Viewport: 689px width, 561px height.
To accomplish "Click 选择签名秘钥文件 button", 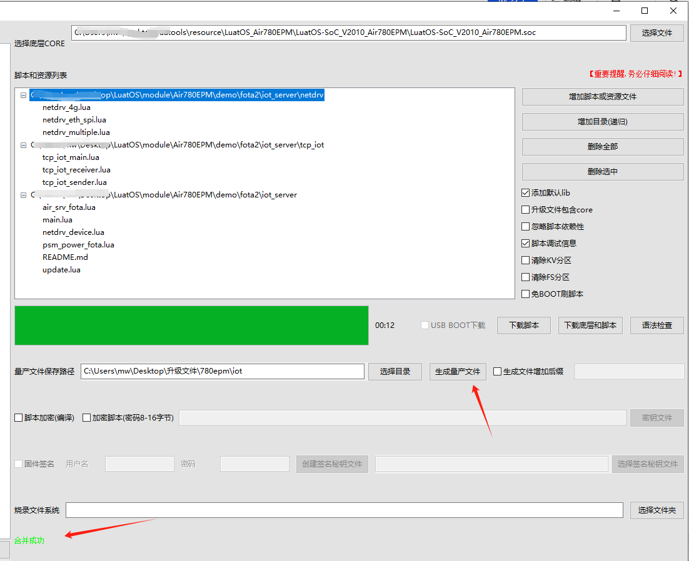I will (x=648, y=464).
